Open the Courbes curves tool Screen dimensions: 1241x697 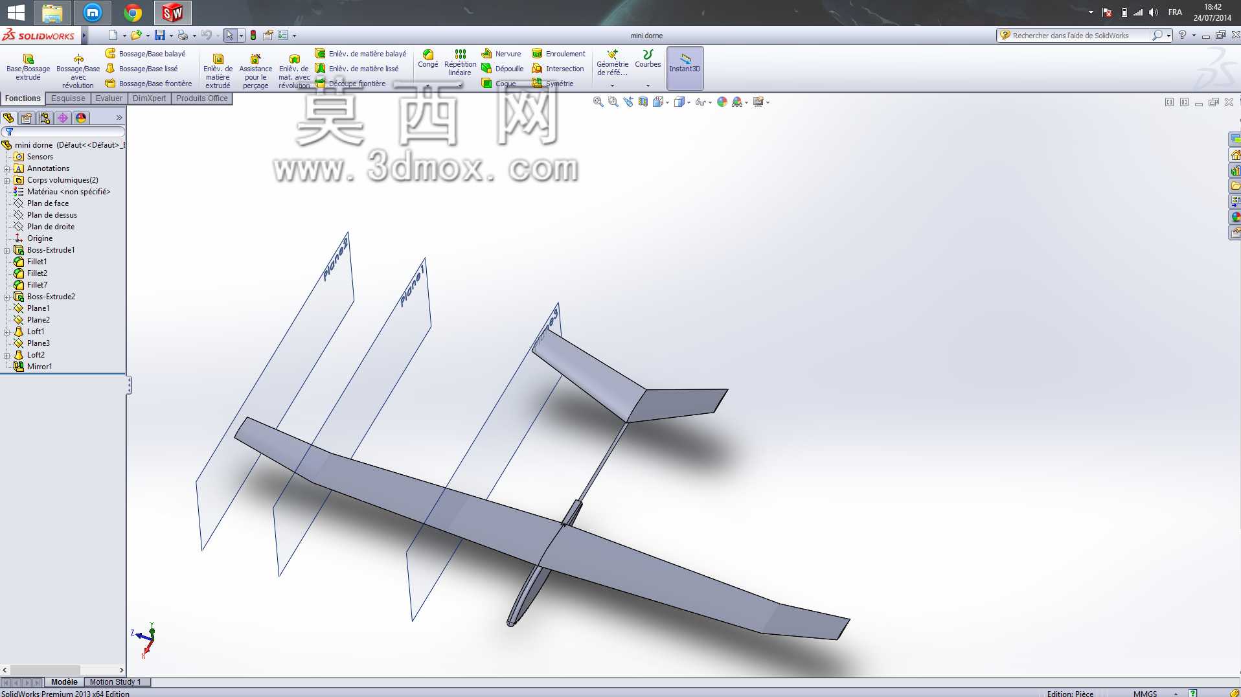[648, 59]
